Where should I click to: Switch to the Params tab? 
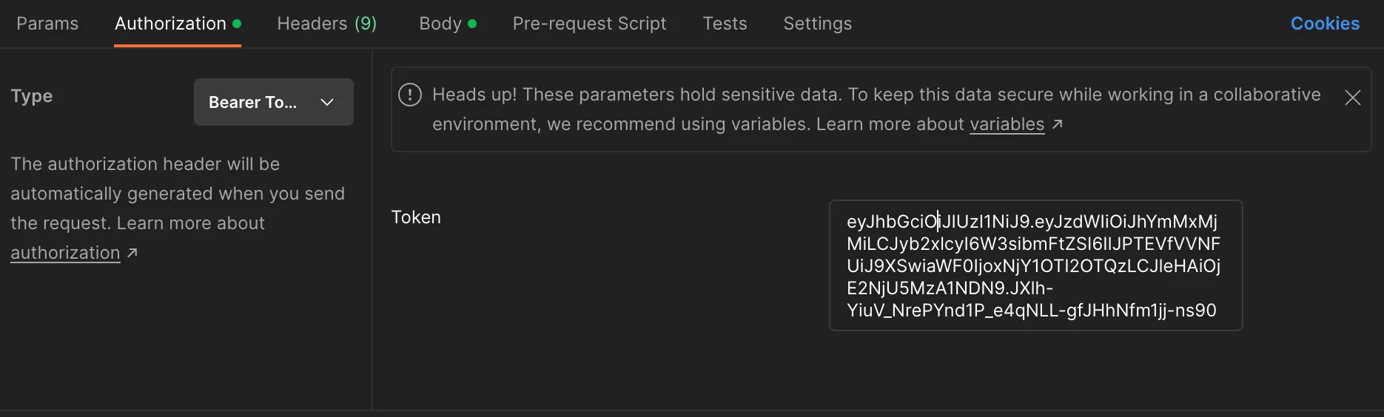pos(47,24)
